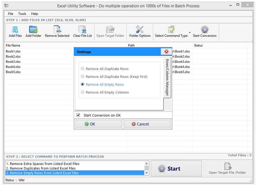The width and height of the screenshot is (257, 186).
Task: Select Book3.xlsx in the file list
Action: [13, 62]
